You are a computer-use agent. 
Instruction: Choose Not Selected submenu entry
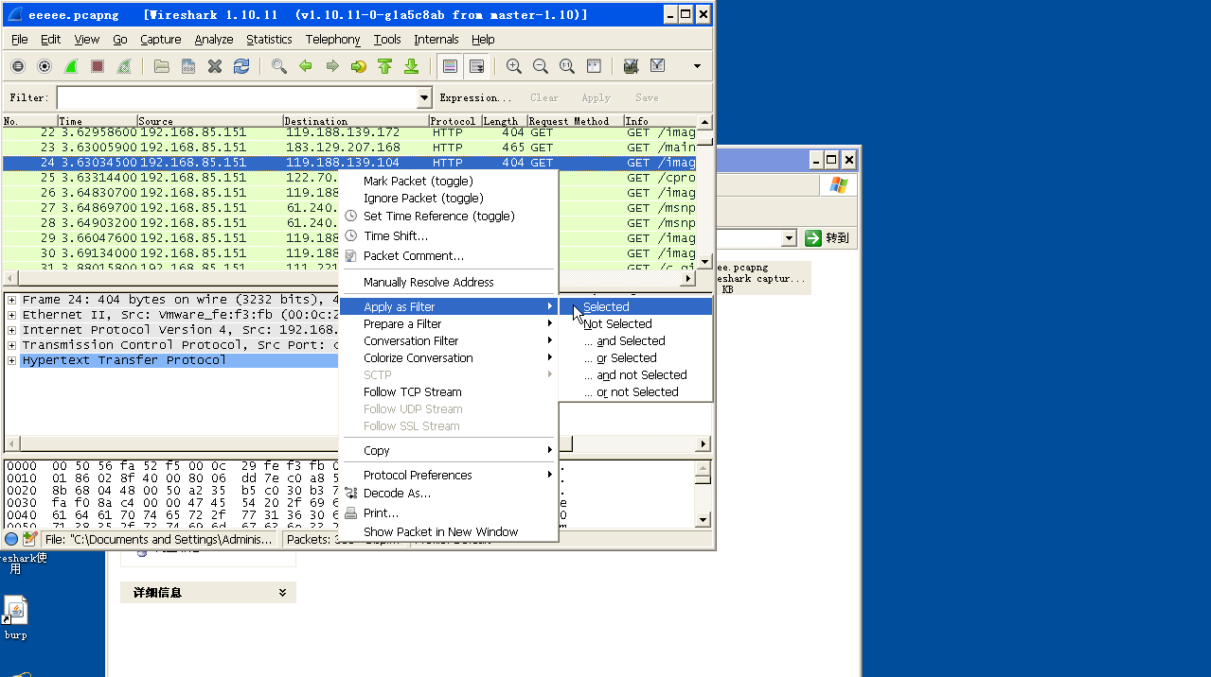[x=635, y=324]
